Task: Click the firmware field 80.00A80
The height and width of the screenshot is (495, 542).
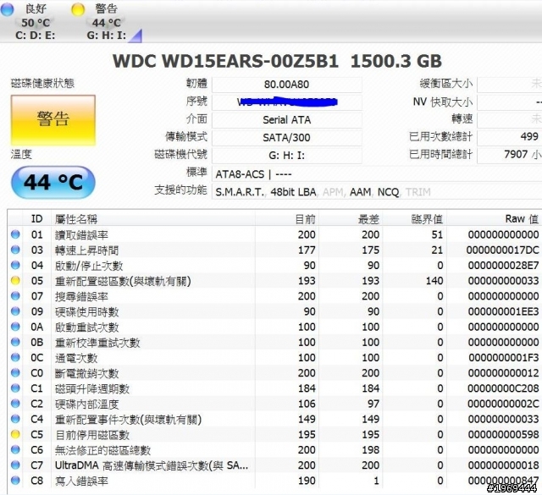Action: (286, 85)
